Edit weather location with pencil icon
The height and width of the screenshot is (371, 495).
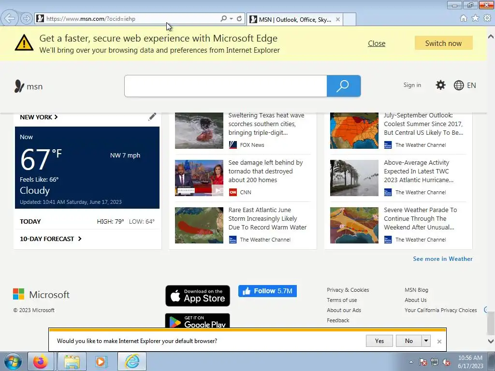(152, 117)
